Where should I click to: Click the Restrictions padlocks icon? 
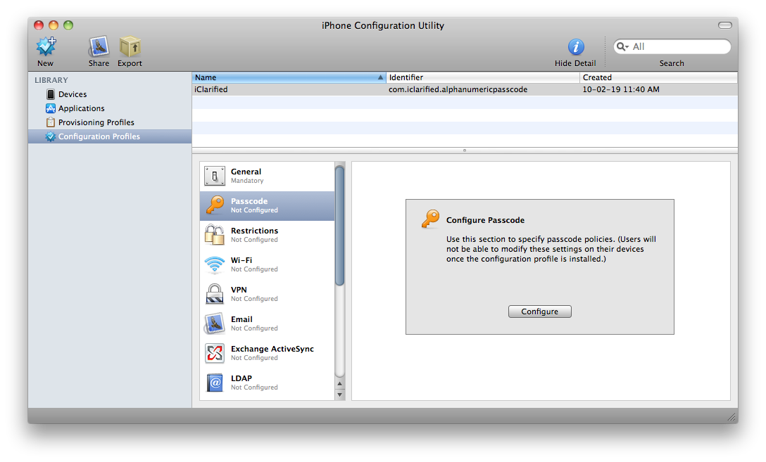click(215, 235)
